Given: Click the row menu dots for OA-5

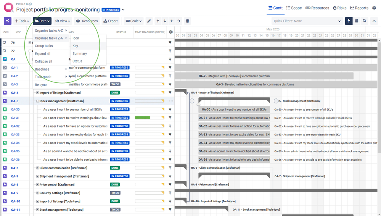Looking at the screenshot, I should (171, 101).
